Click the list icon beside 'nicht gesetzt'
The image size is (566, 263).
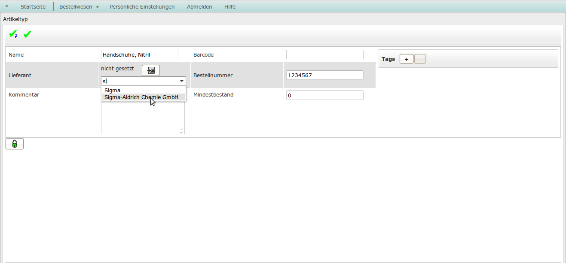click(x=151, y=70)
